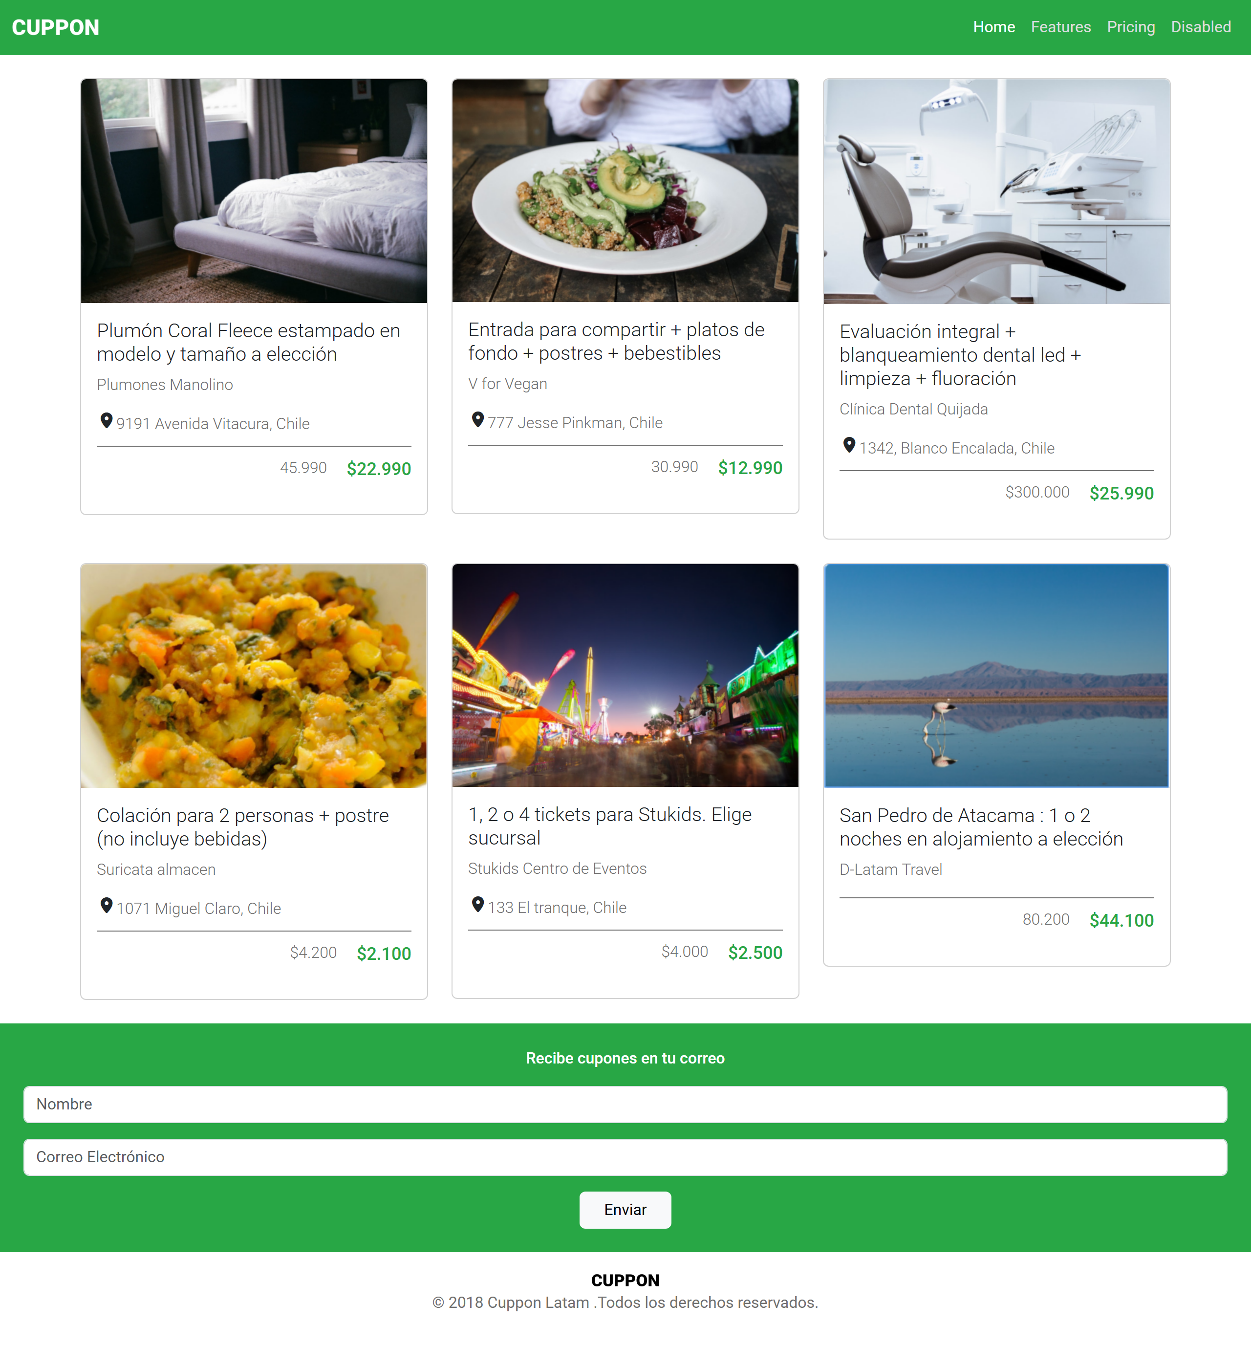Click the CUPPON logo in header
The height and width of the screenshot is (1346, 1251).
click(x=56, y=27)
